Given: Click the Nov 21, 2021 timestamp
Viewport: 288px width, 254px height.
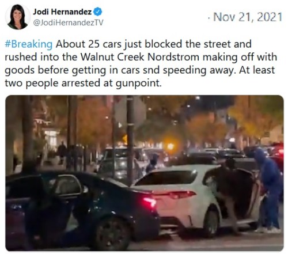Looking at the screenshot, I should pos(248,17).
